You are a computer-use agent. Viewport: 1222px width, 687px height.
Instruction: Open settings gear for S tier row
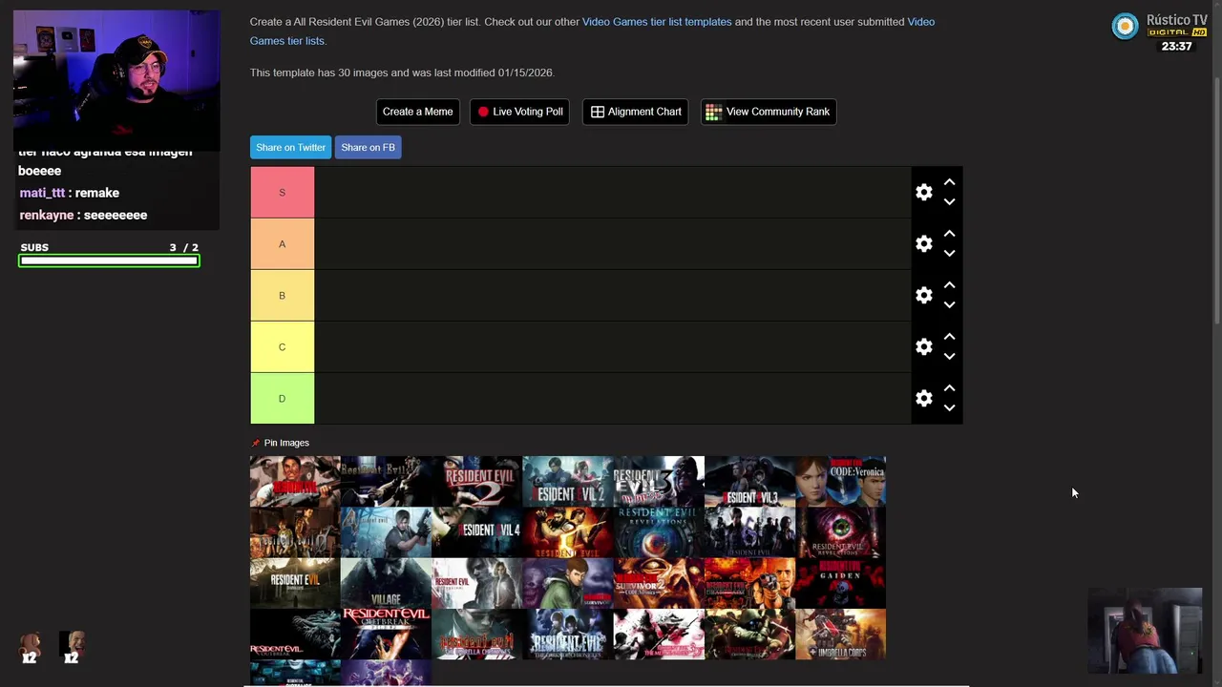click(x=923, y=193)
